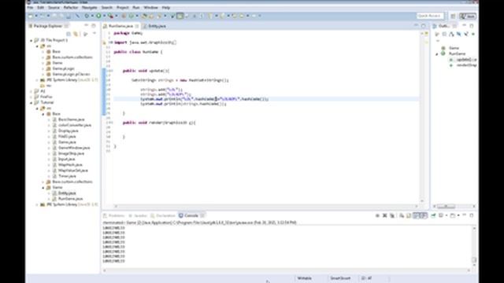Click the Quick Access search field
The image size is (504, 283).
pos(430,16)
